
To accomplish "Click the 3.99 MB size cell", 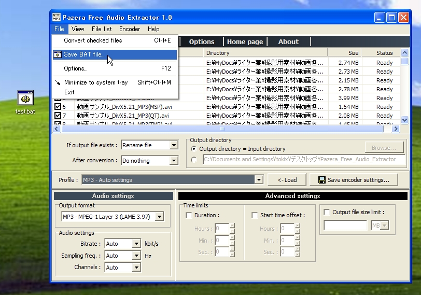I will (x=348, y=98).
